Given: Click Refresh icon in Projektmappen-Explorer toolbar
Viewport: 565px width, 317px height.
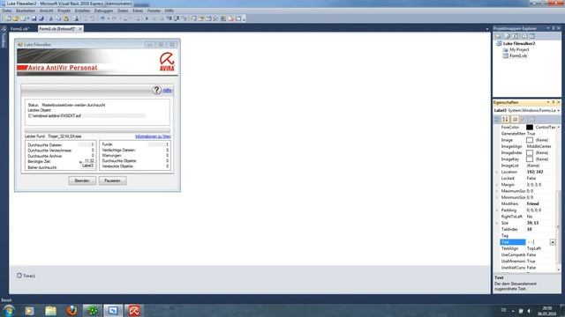Looking at the screenshot, I should point(516,36).
